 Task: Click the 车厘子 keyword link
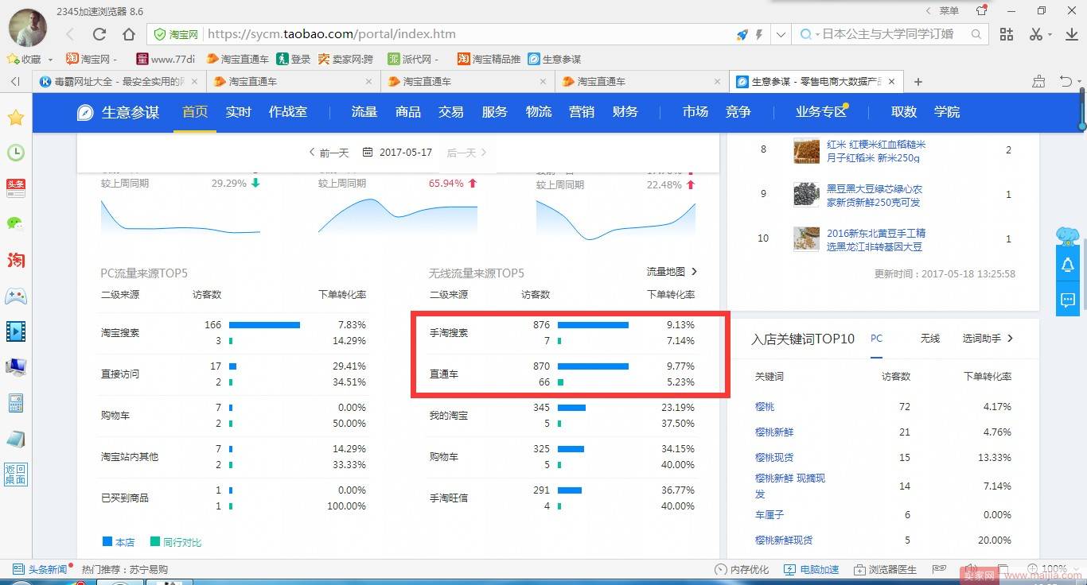pos(769,515)
